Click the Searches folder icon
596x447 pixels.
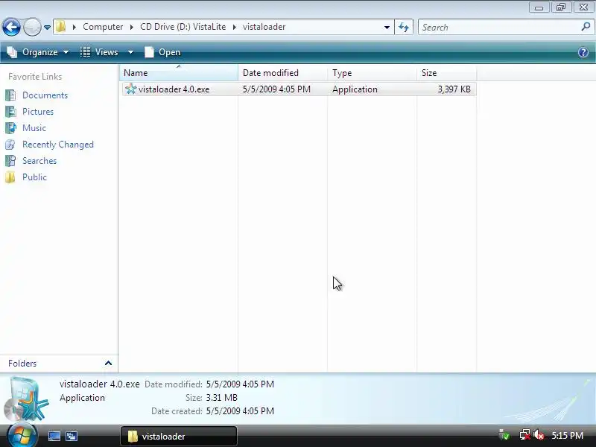(10, 161)
